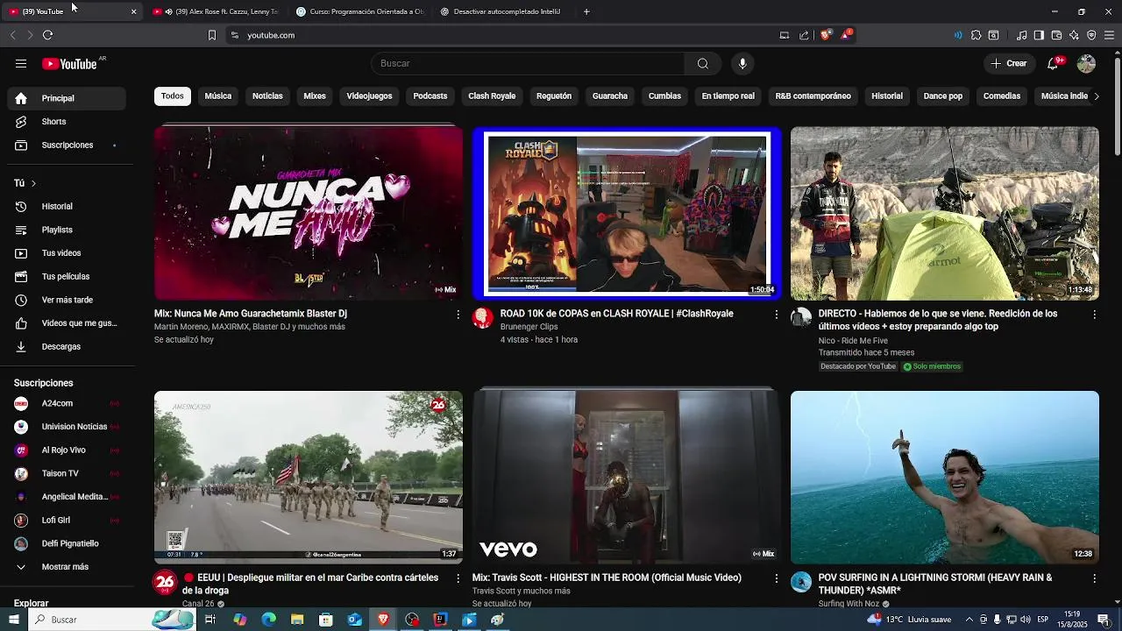Open A24com subscription channel

tap(67, 404)
